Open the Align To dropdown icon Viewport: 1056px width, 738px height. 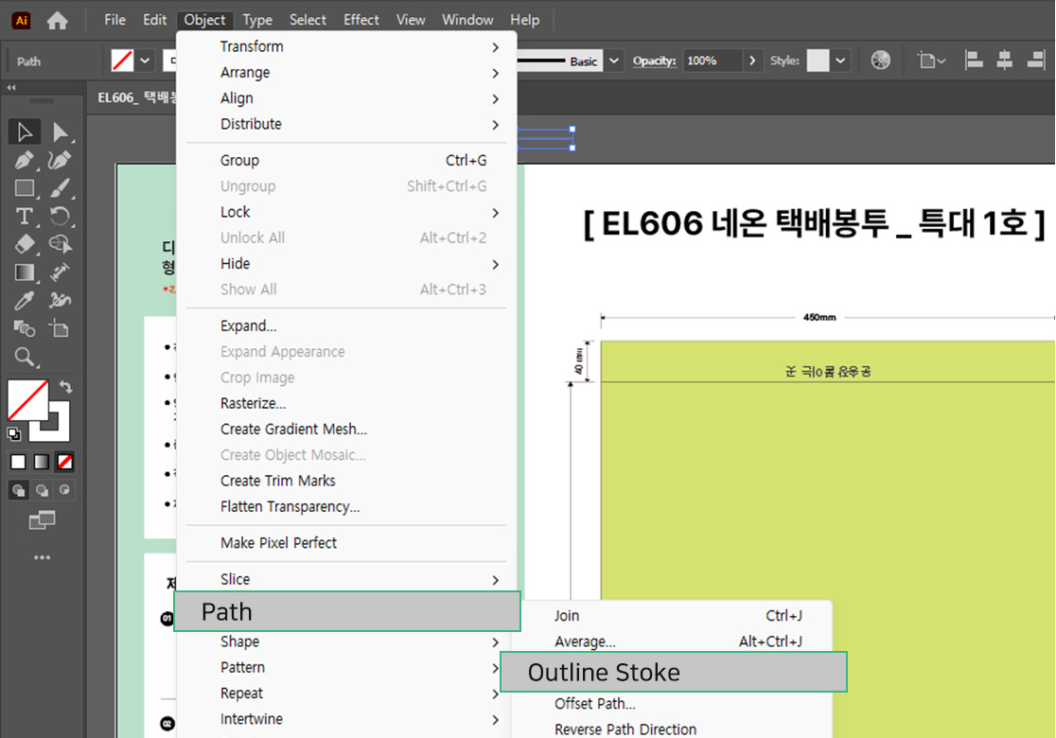point(931,61)
